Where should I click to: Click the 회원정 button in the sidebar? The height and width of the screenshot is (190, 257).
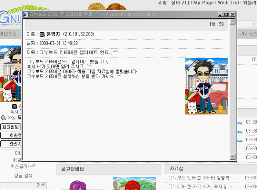tap(11, 135)
